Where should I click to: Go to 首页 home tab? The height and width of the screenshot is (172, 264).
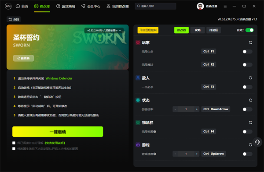click(x=22, y=7)
